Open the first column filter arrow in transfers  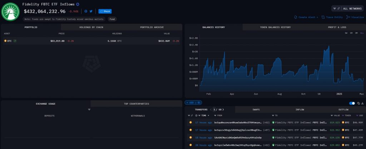[x=189, y=116]
